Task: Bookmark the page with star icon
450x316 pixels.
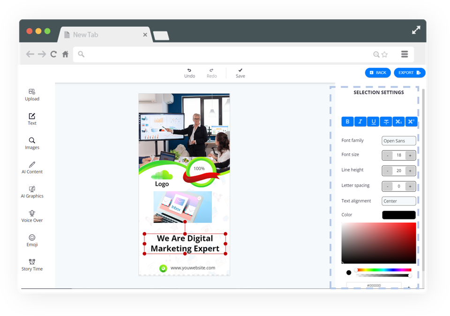Action: [384, 54]
